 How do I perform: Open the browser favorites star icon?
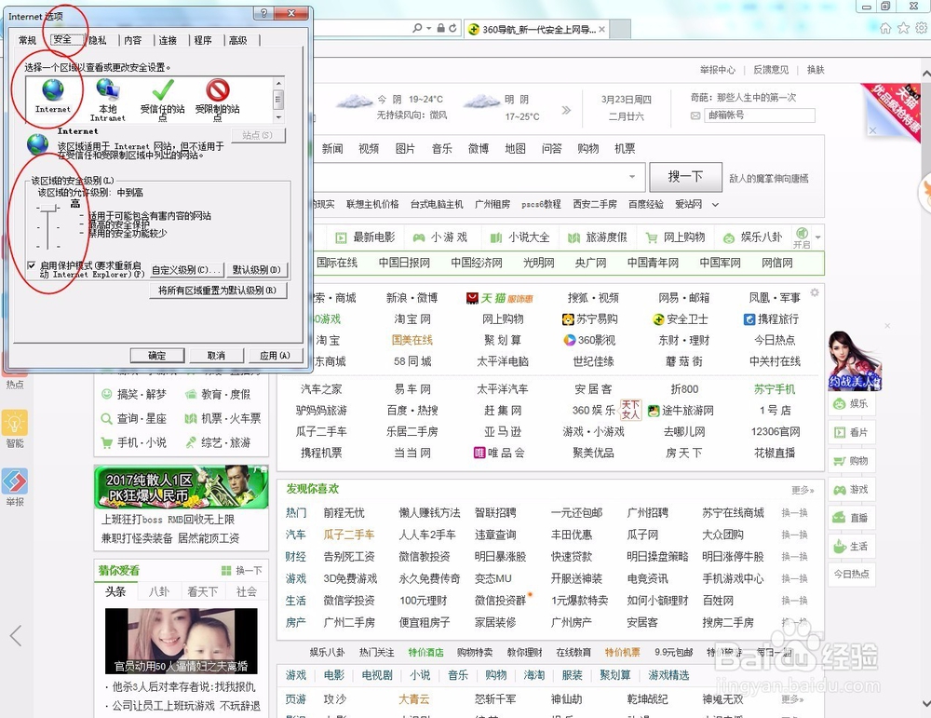(904, 28)
